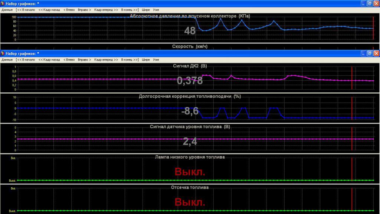Click the lower window's title bar app icon
The image size is (380, 214).
[3, 53]
